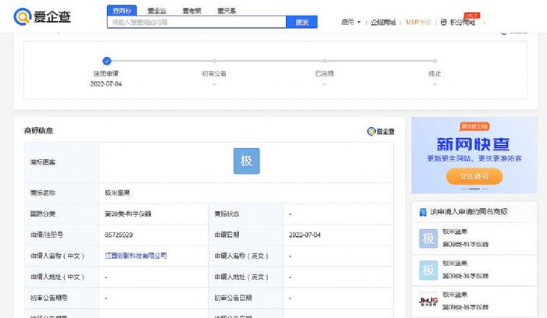Click the banner carousel indicator dots
The height and width of the screenshot is (318, 547).
474,189
